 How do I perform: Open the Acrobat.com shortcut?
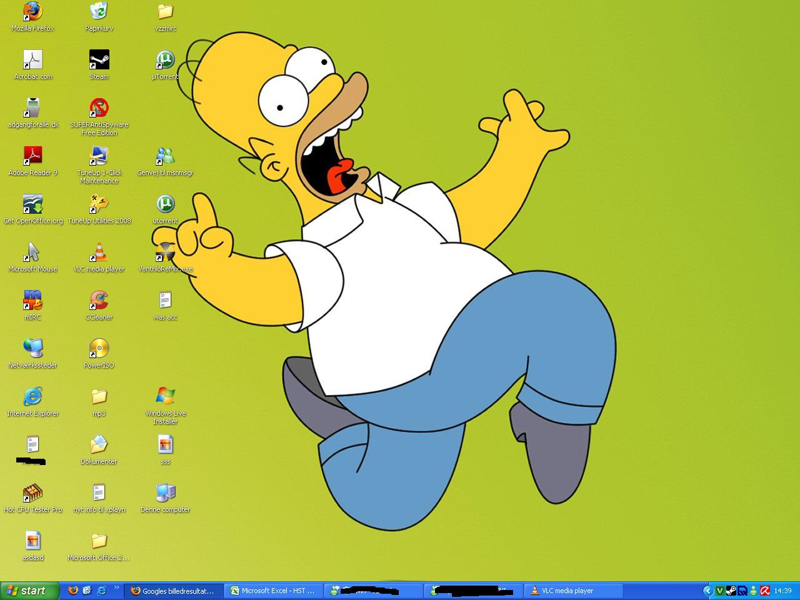32,65
